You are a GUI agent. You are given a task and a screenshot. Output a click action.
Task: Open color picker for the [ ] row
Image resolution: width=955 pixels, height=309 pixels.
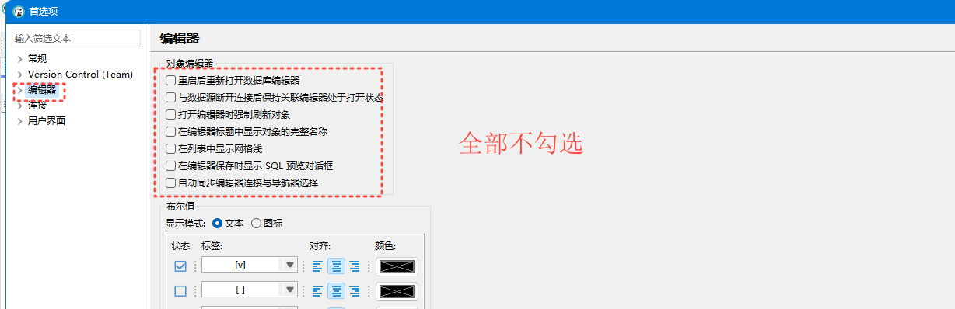tap(397, 291)
